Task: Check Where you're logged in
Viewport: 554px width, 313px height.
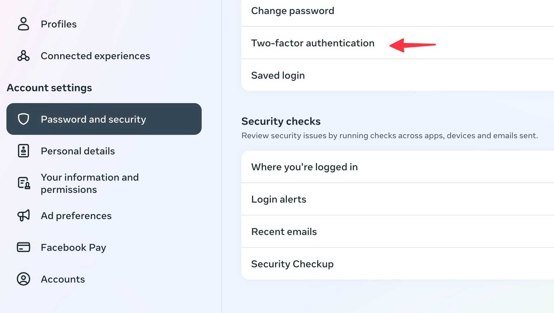Action: [x=304, y=167]
